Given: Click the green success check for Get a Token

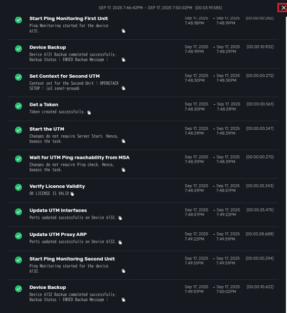Looking at the screenshot, I should tap(19, 106).
